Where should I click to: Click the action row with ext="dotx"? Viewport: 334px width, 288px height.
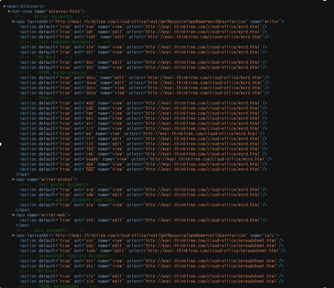pos(145,88)
